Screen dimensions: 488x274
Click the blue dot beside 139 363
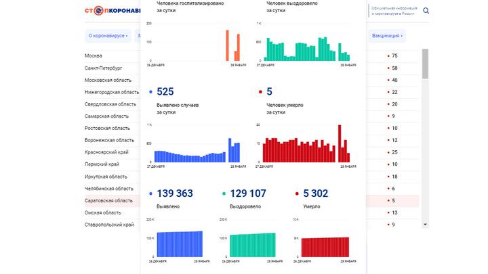point(150,193)
